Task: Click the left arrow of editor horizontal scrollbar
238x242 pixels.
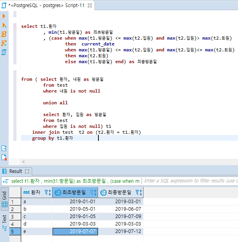Action: coord(24,162)
